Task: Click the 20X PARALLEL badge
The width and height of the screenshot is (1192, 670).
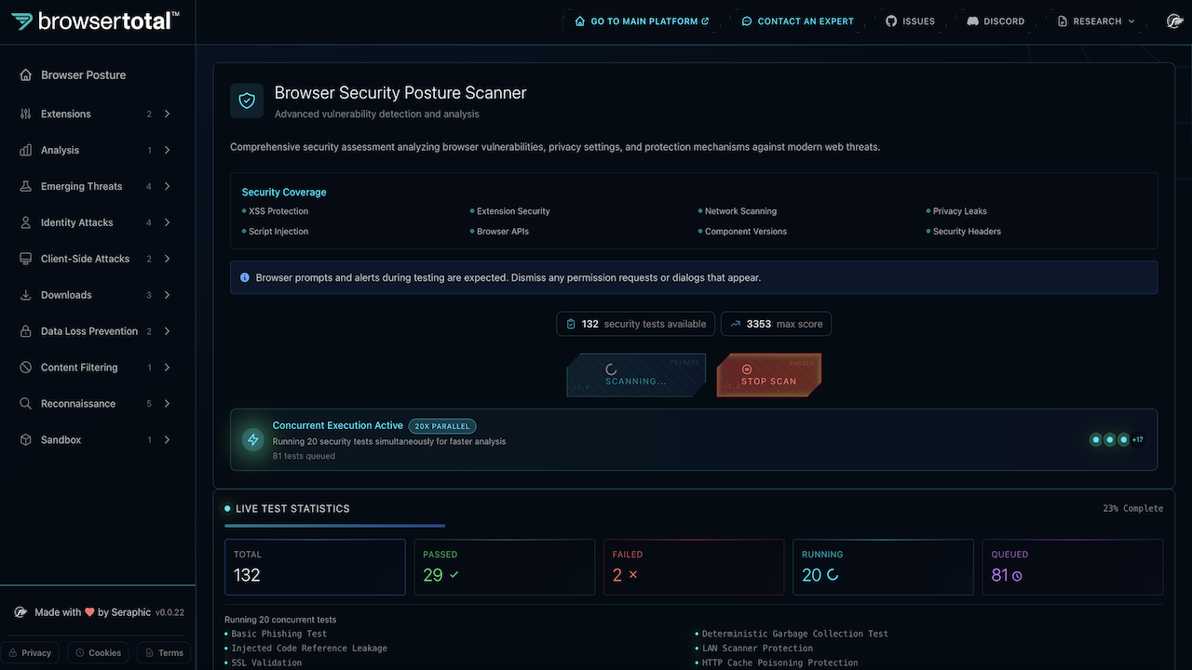Action: 442,426
